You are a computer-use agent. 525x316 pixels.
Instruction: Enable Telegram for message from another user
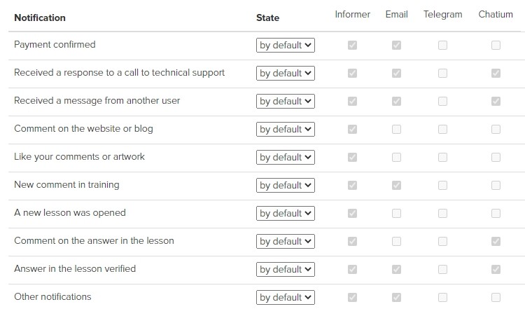tap(442, 101)
